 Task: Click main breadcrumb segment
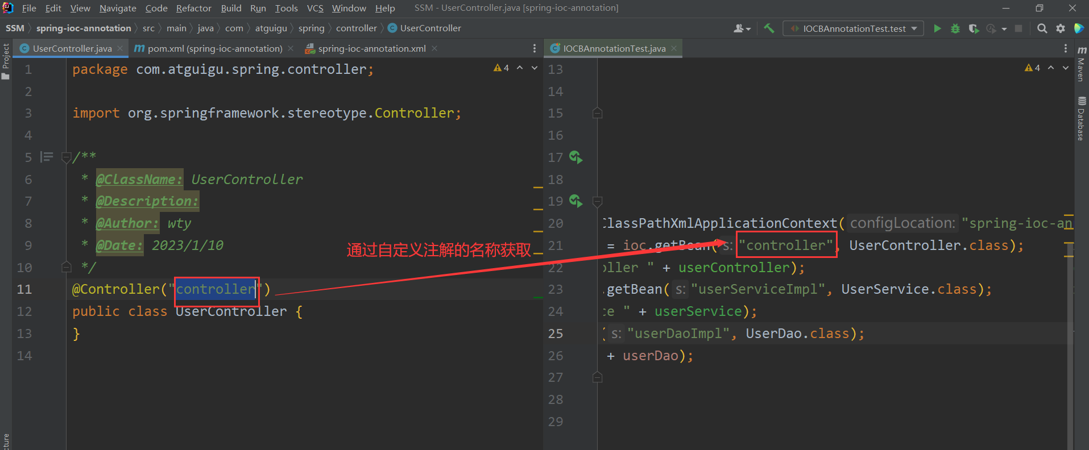176,28
